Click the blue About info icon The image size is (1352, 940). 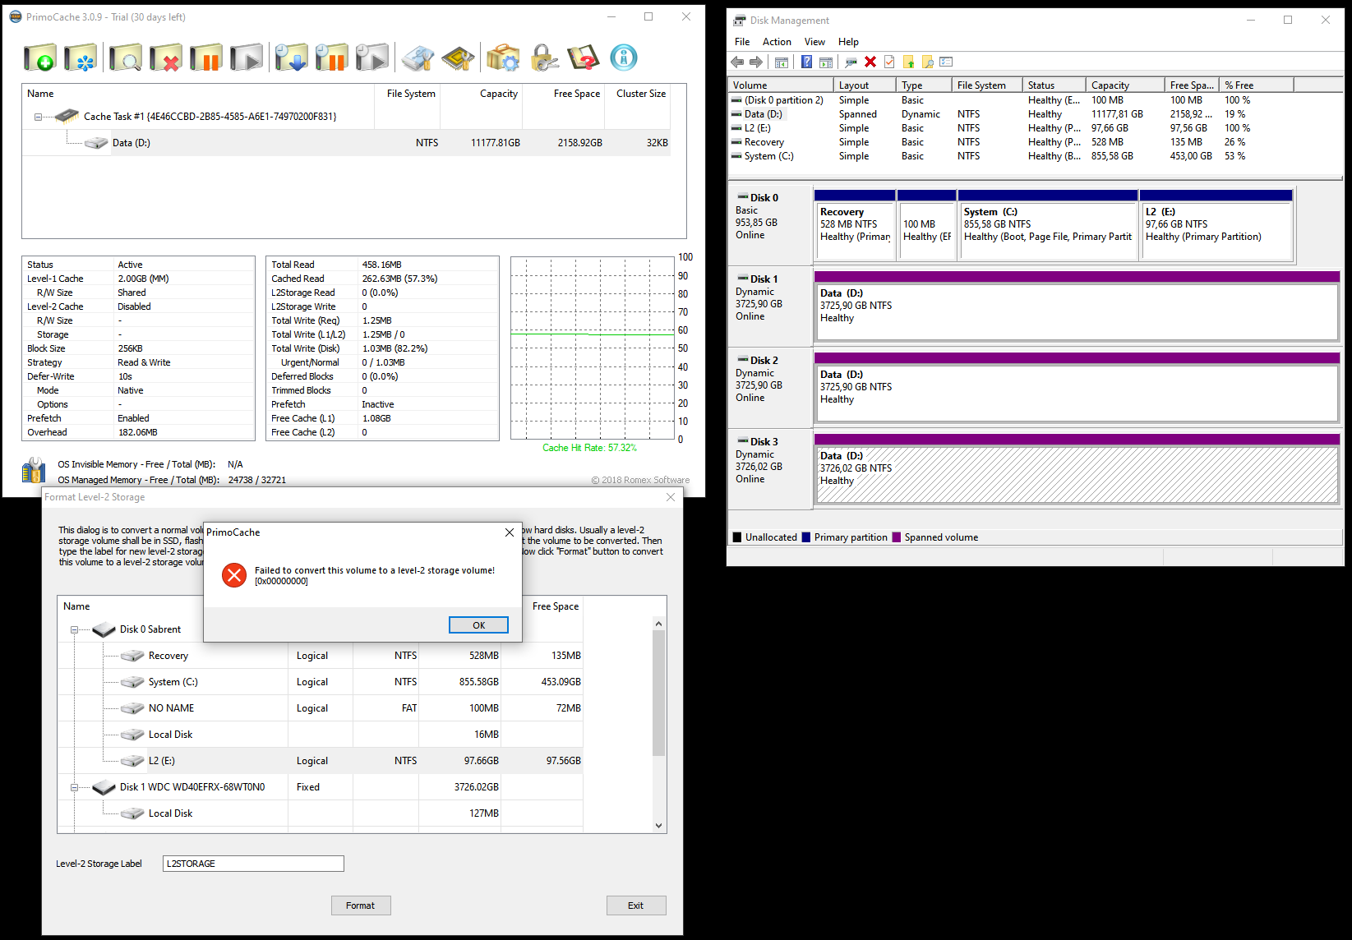[624, 58]
